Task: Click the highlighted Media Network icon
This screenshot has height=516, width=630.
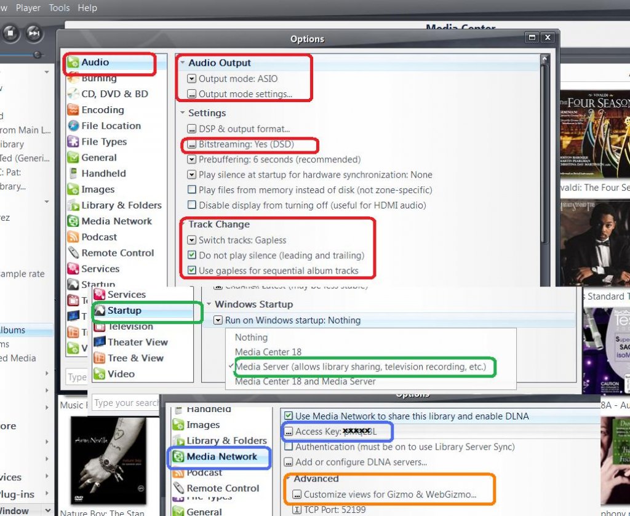Action: (x=178, y=456)
